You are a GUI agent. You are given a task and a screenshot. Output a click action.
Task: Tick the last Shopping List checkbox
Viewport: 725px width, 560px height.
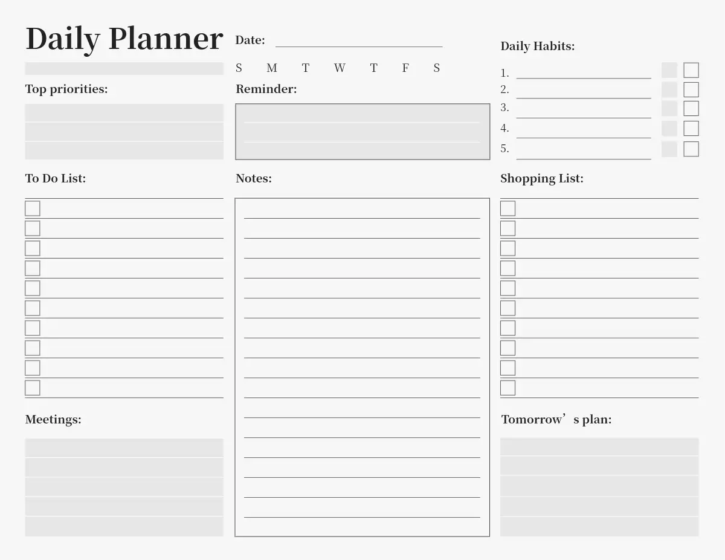(508, 388)
